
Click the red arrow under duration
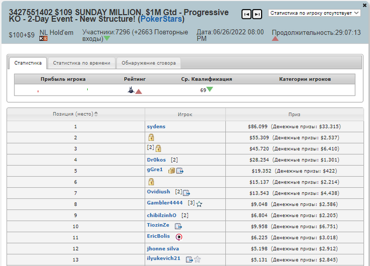pyautogui.click(x=275, y=39)
